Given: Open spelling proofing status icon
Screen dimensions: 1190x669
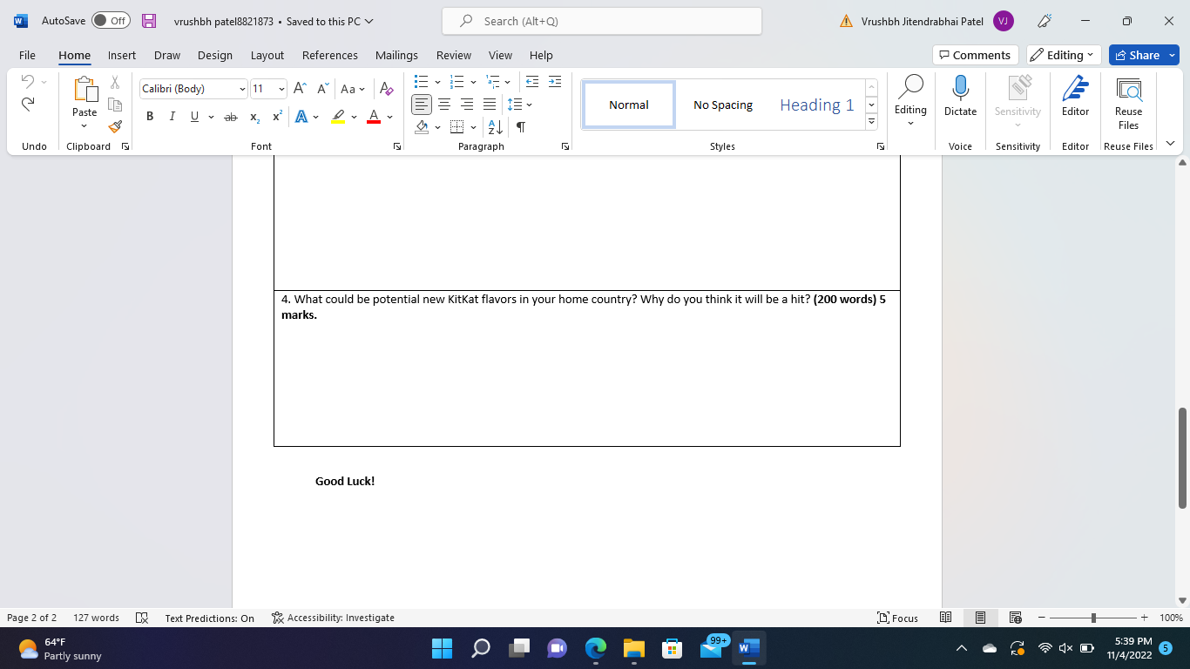Looking at the screenshot, I should pos(142,618).
